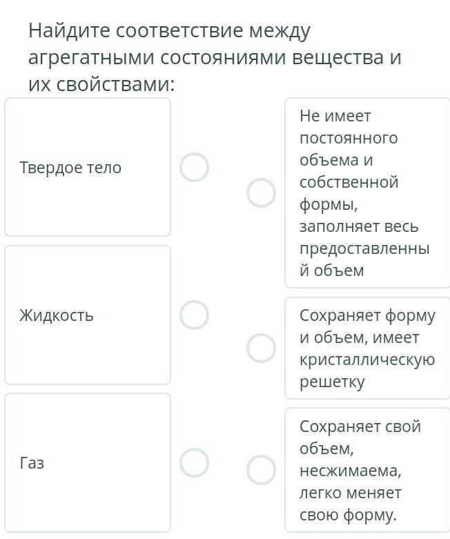Click the word 'предоставленны' in first answer

point(364,248)
